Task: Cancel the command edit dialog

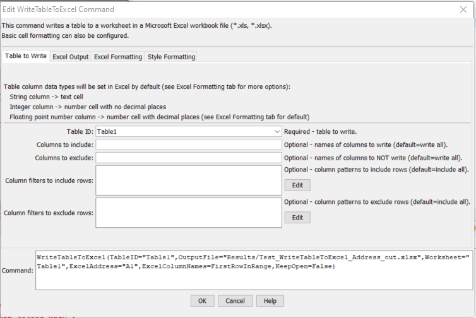Action: pos(235,301)
